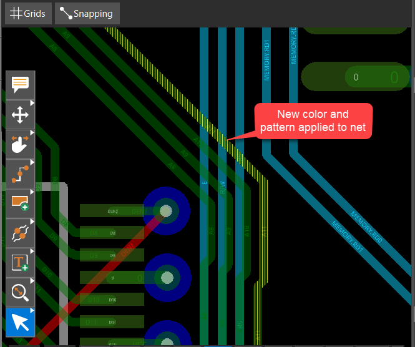Select the add text tool

coord(21,263)
